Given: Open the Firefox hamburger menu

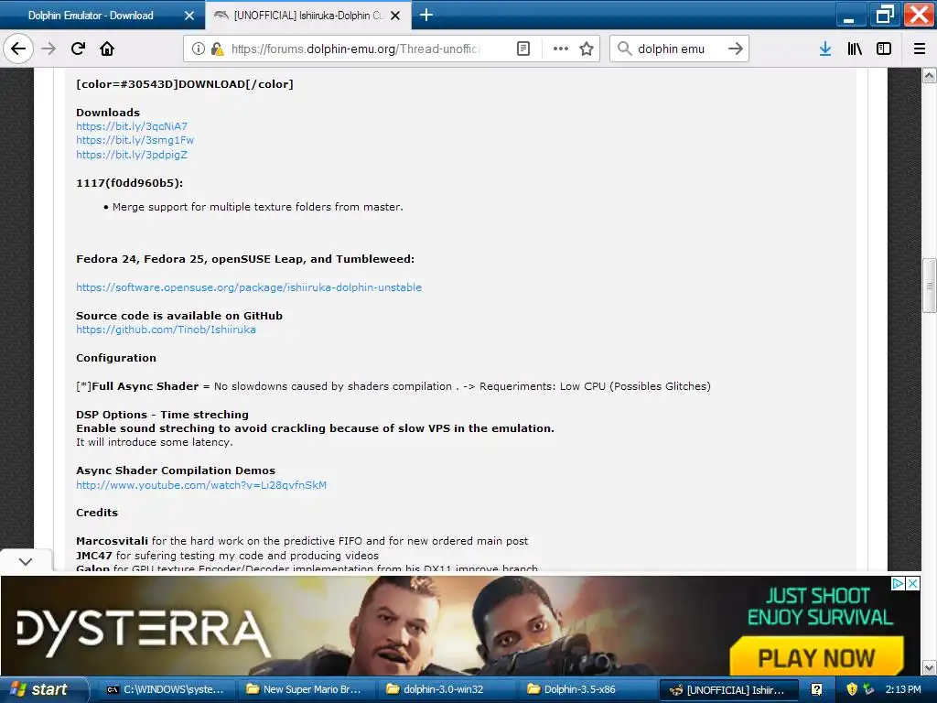Looking at the screenshot, I should (x=920, y=49).
